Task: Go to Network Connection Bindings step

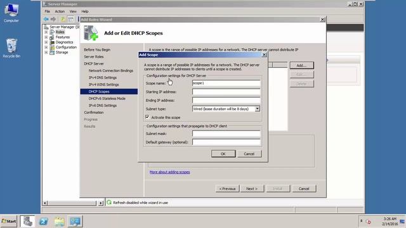Action: click(111, 70)
